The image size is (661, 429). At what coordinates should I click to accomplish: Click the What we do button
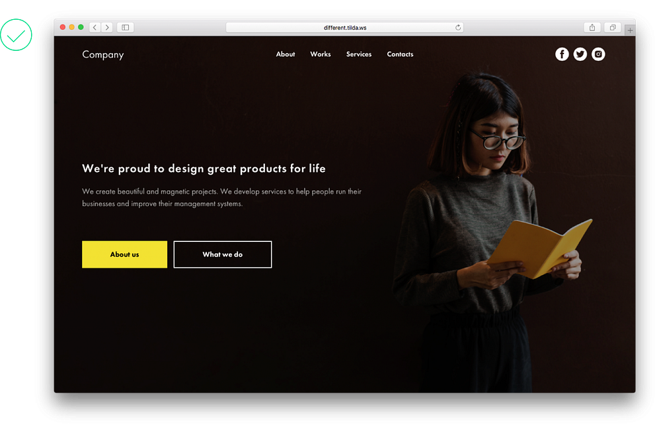pyautogui.click(x=223, y=254)
